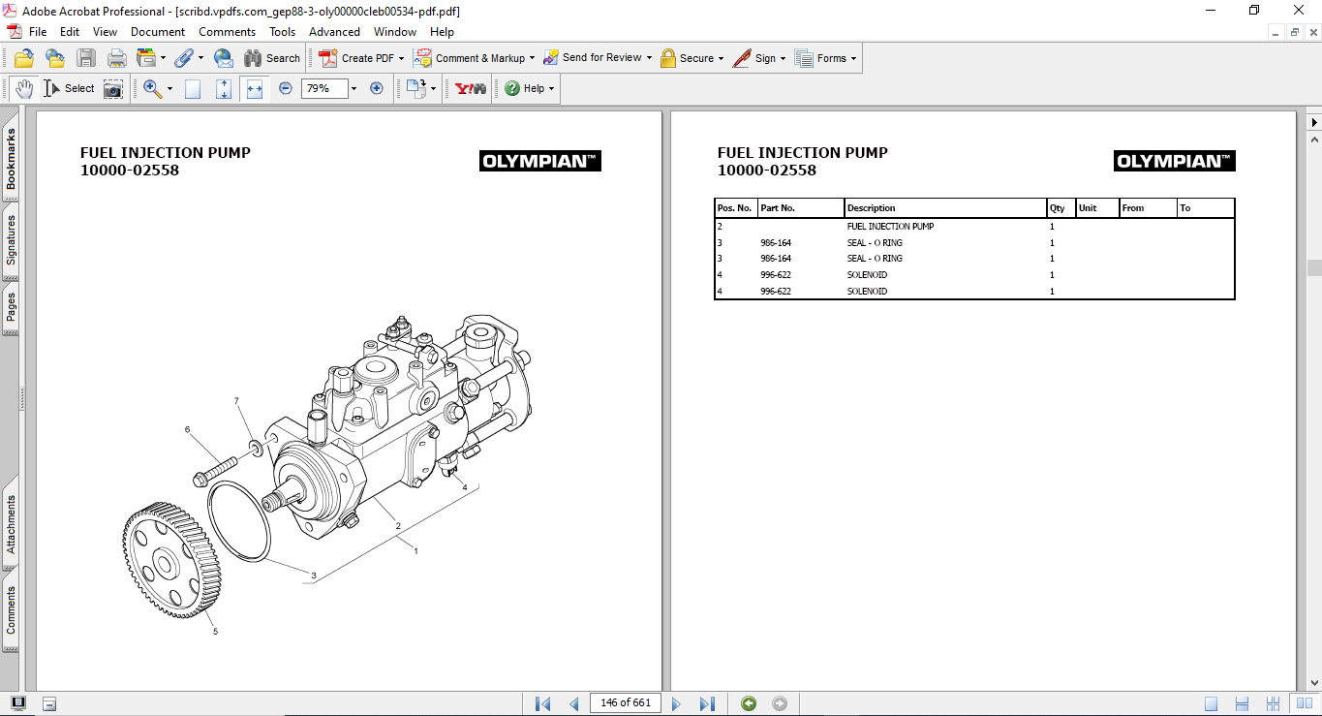Go to the next page arrow

pos(676,703)
